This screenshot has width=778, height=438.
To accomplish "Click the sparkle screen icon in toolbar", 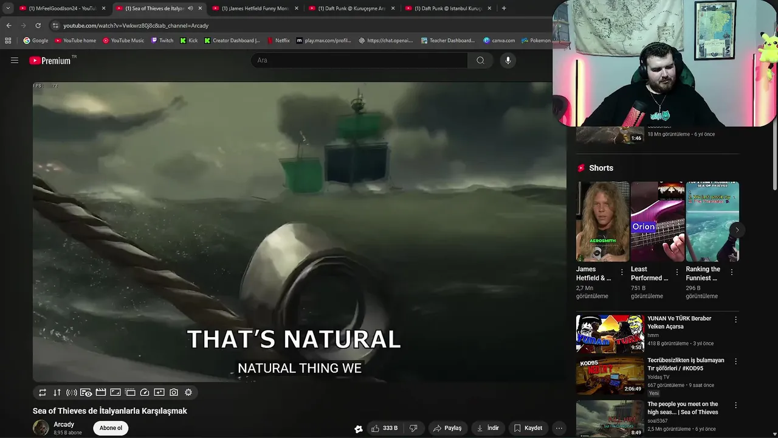I will tap(159, 392).
